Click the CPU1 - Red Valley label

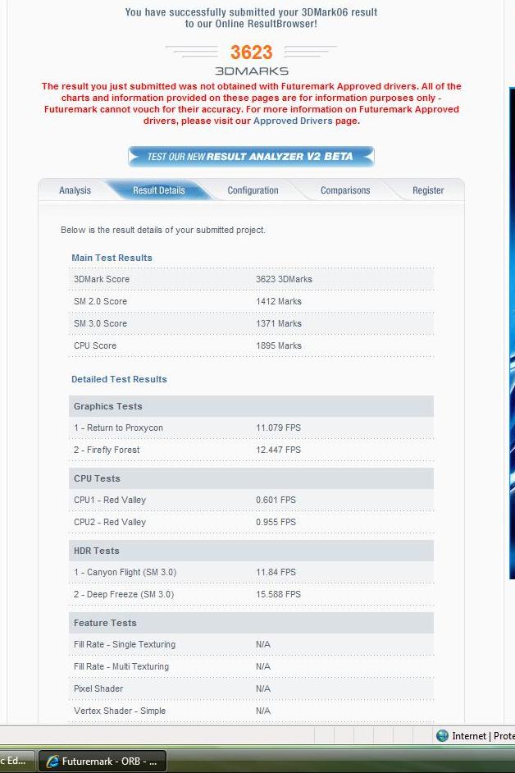coord(110,500)
